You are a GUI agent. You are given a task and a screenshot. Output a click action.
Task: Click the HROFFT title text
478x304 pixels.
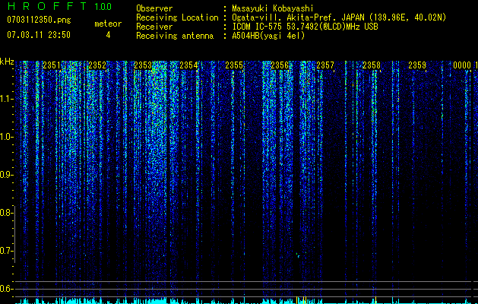[x=47, y=6]
